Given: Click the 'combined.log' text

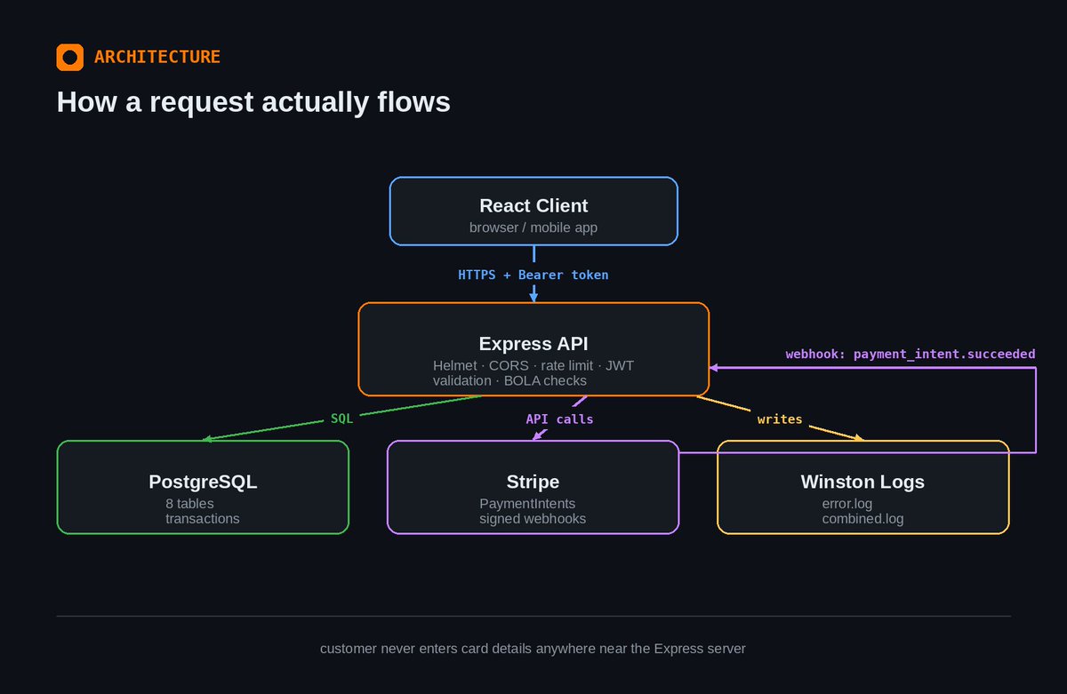Looking at the screenshot, I should (x=862, y=518).
